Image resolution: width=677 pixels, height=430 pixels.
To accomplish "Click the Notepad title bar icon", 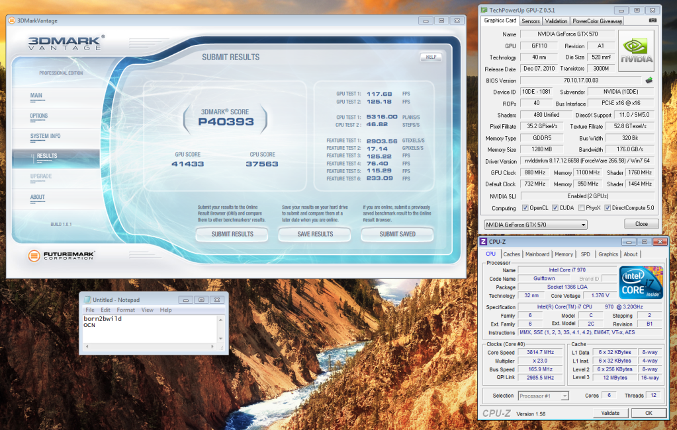I will (x=87, y=299).
